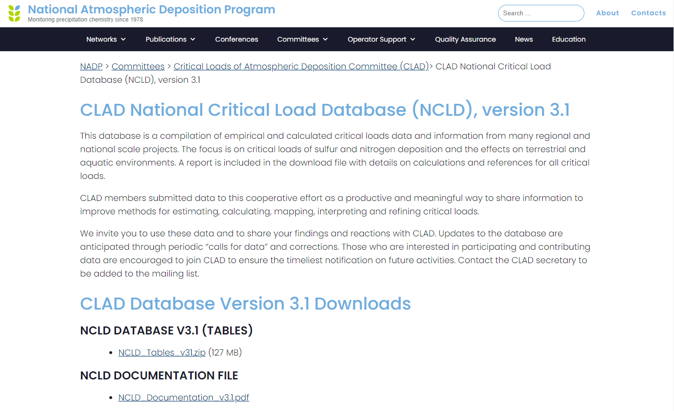The height and width of the screenshot is (411, 674).
Task: Open the Committees dropdown menu
Action: [x=302, y=39]
